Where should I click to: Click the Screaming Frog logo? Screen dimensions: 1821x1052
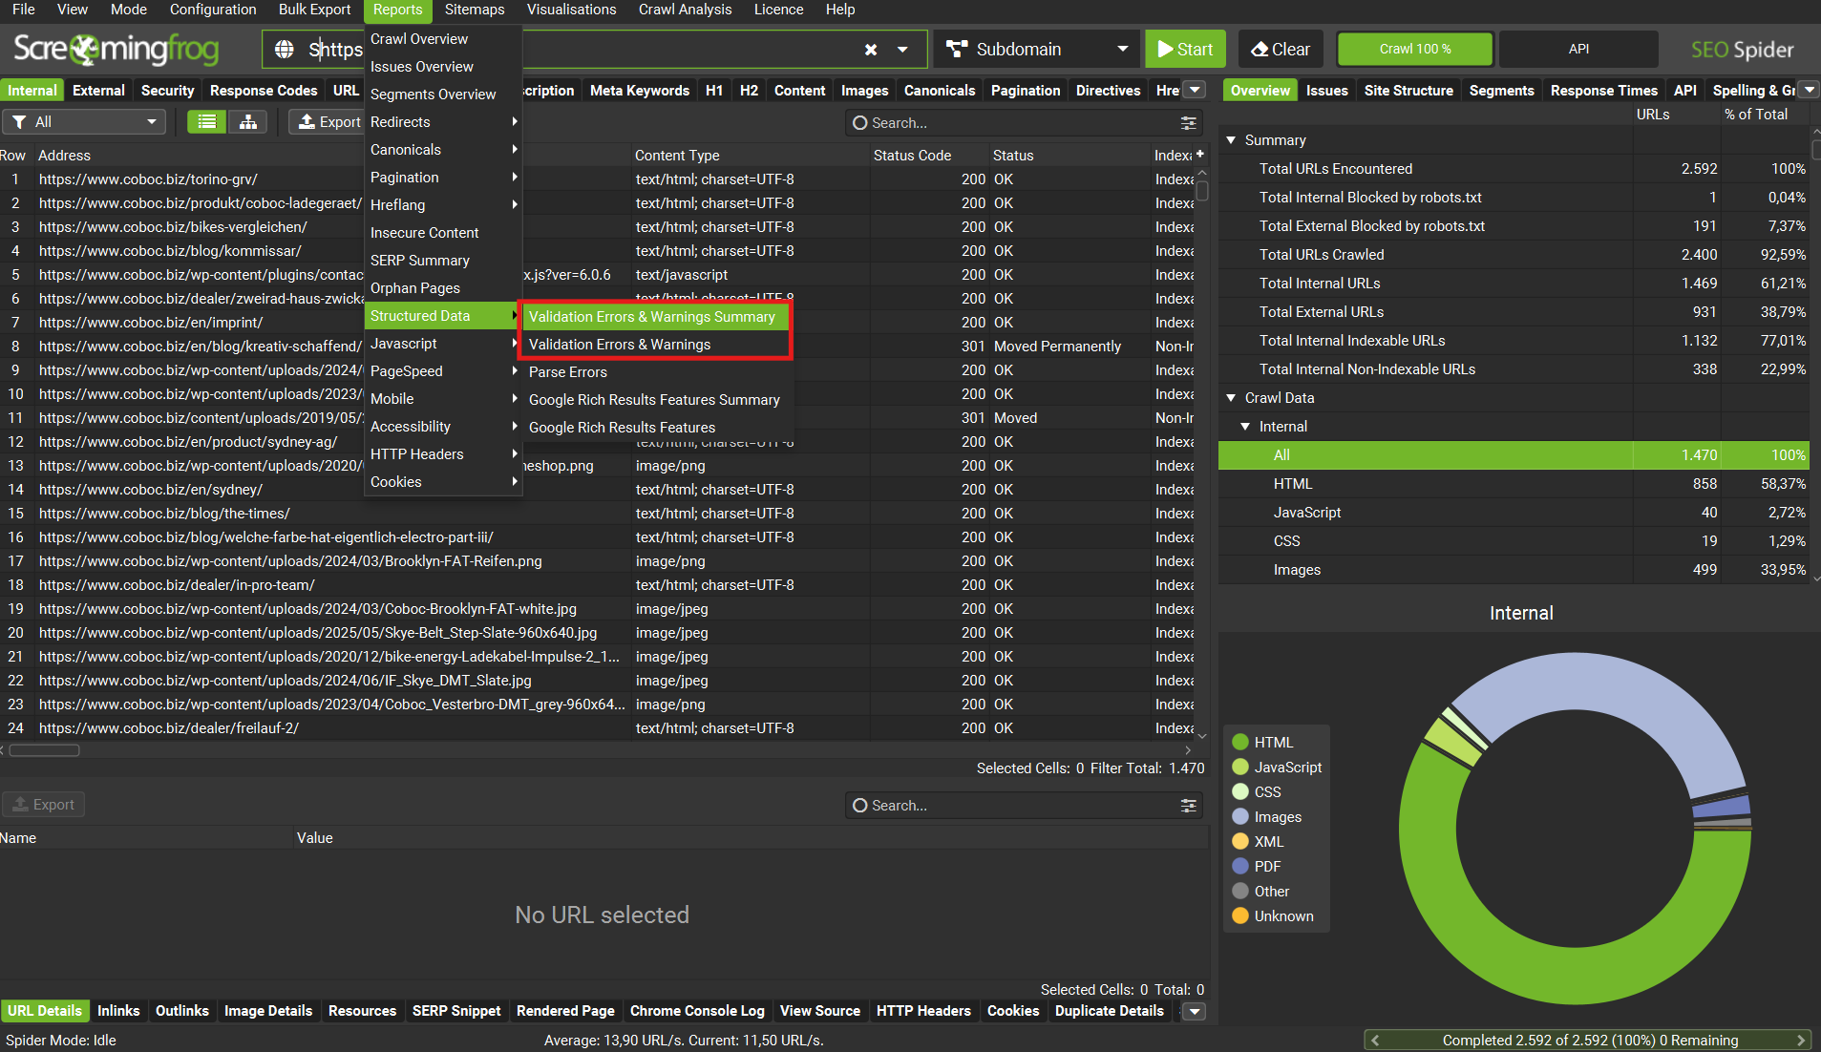click(x=116, y=49)
